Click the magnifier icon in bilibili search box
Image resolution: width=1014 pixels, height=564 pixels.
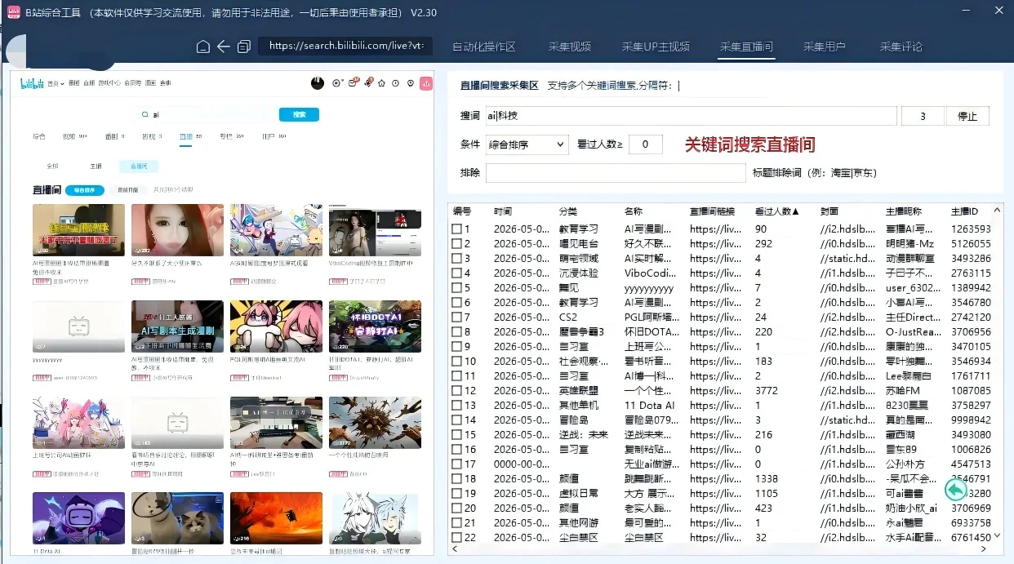coord(145,115)
